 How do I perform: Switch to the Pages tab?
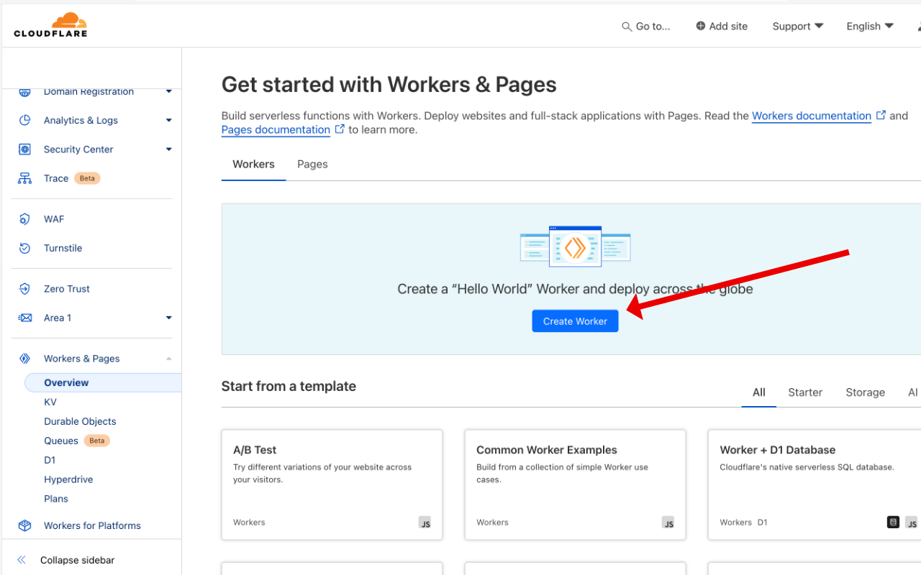[312, 164]
